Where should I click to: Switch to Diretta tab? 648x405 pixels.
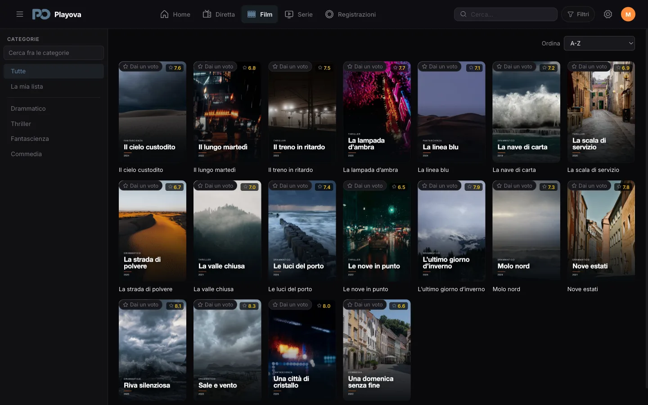pyautogui.click(x=219, y=14)
